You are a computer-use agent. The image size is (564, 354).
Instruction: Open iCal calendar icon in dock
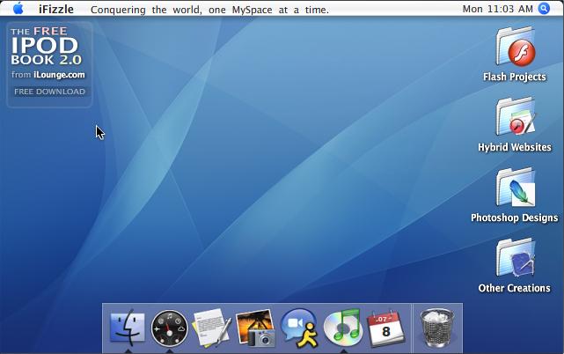[385, 328]
